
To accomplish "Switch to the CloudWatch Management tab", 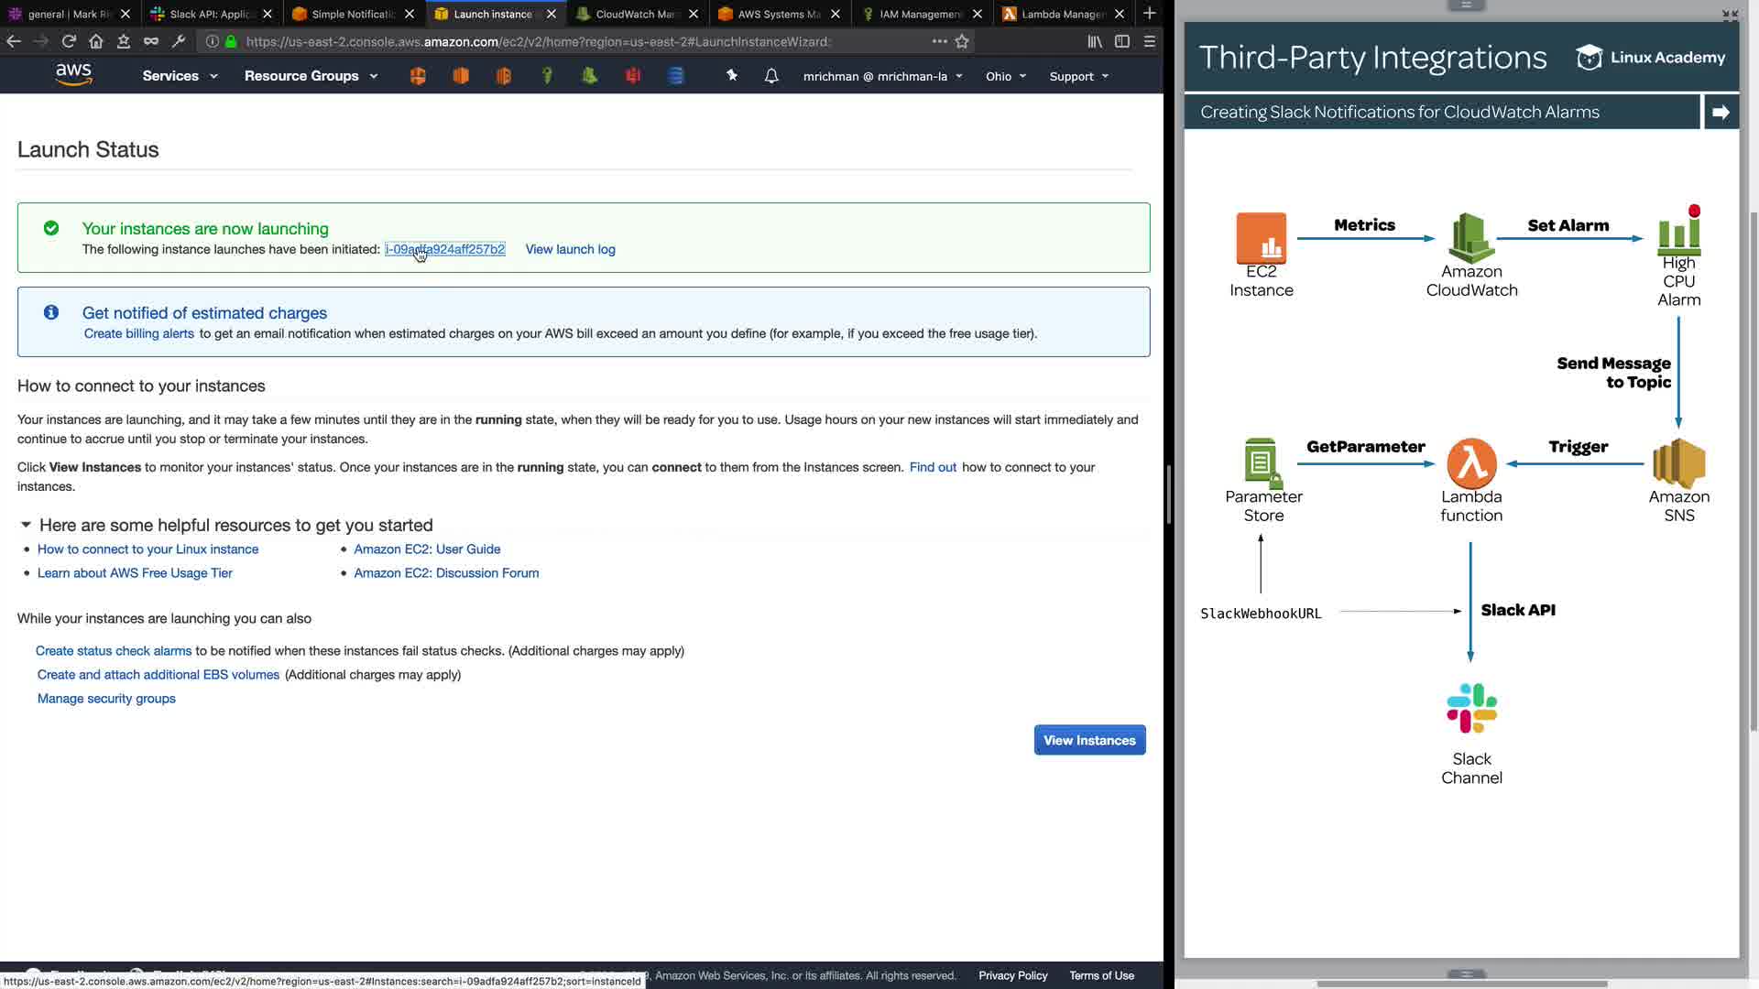I will pos(634,14).
